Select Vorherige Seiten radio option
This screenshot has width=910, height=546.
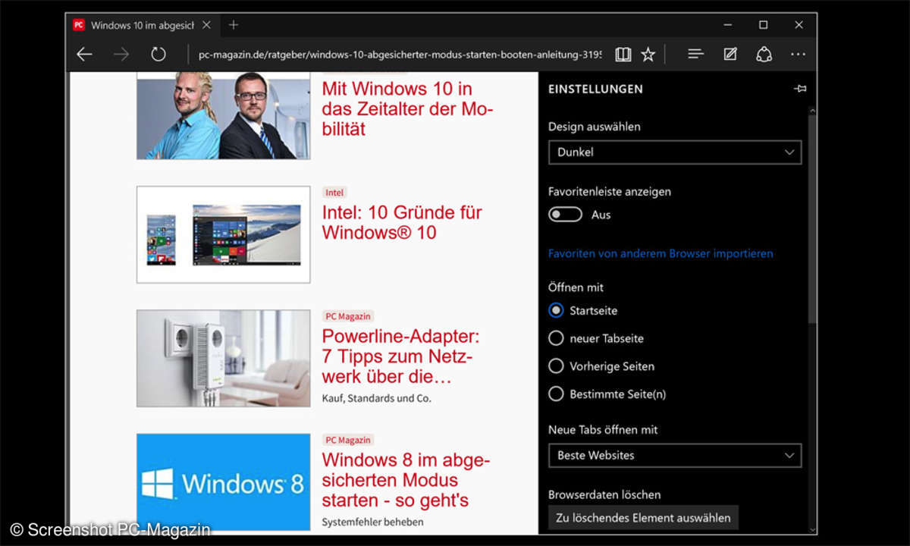[x=556, y=366]
